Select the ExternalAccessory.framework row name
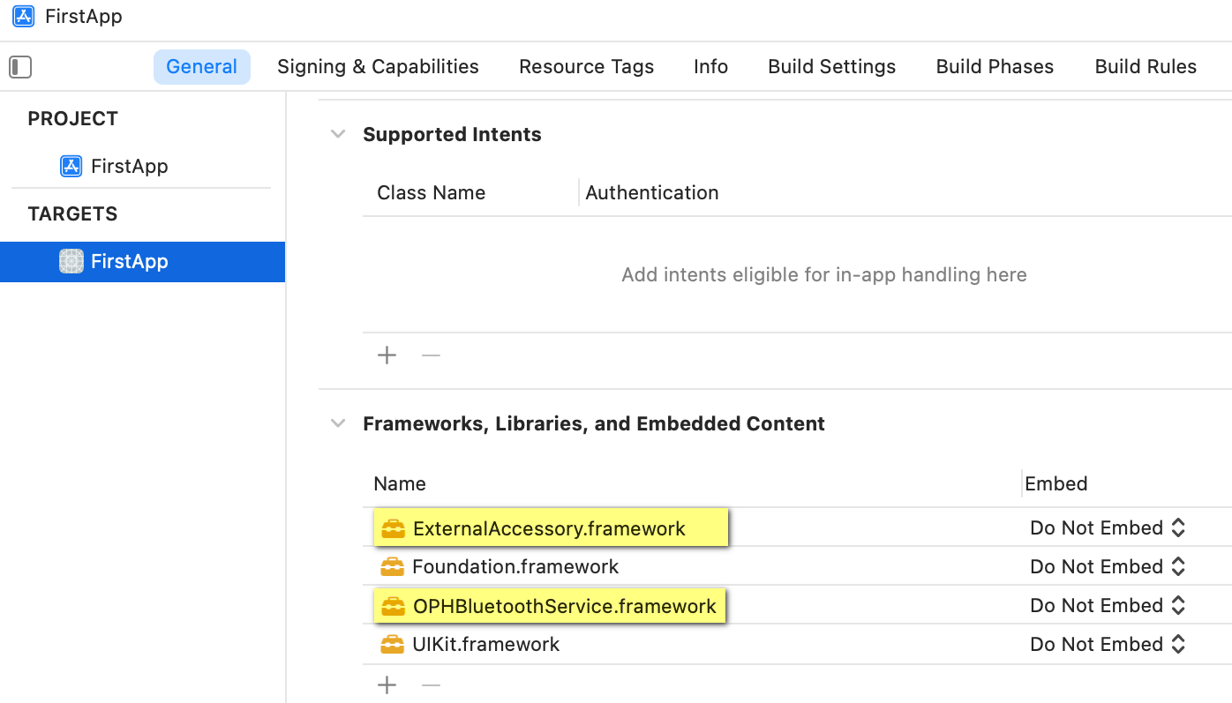This screenshot has width=1232, height=703. 549,528
